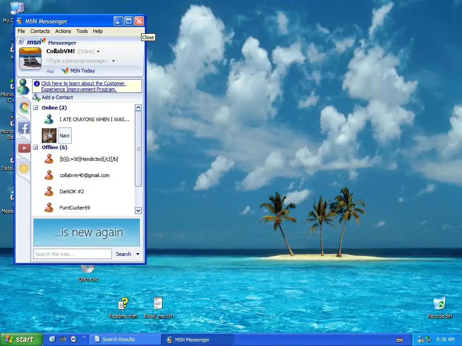Screen dimensions: 462x346
Task: Click the keyboard language bar icon
Action: coord(400,340)
